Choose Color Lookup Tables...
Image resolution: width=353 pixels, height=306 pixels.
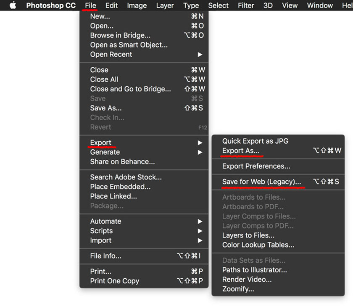pos(278,245)
